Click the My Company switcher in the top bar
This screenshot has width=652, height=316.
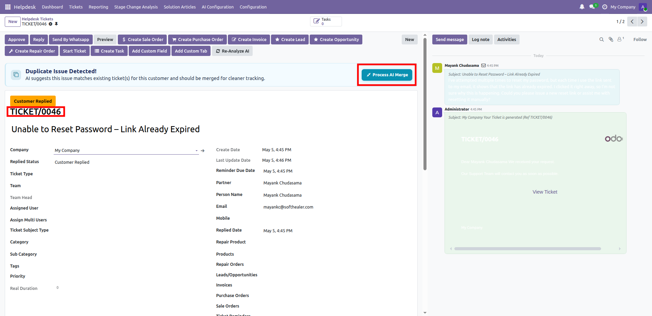(623, 7)
